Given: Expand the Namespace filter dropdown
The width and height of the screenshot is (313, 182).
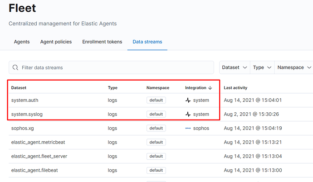Looking at the screenshot, I should coord(294,67).
